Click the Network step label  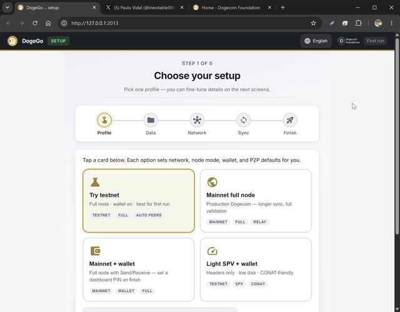tap(197, 133)
